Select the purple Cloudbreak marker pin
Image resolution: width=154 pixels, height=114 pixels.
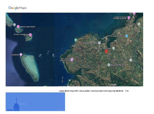pos(21,54)
